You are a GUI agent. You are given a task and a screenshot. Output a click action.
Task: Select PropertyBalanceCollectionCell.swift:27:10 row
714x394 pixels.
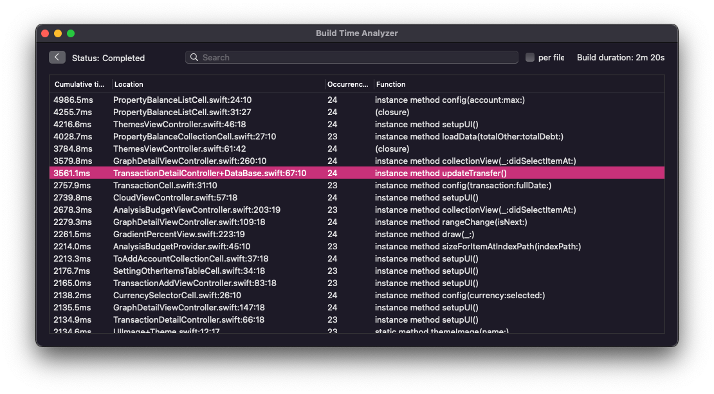click(357, 136)
